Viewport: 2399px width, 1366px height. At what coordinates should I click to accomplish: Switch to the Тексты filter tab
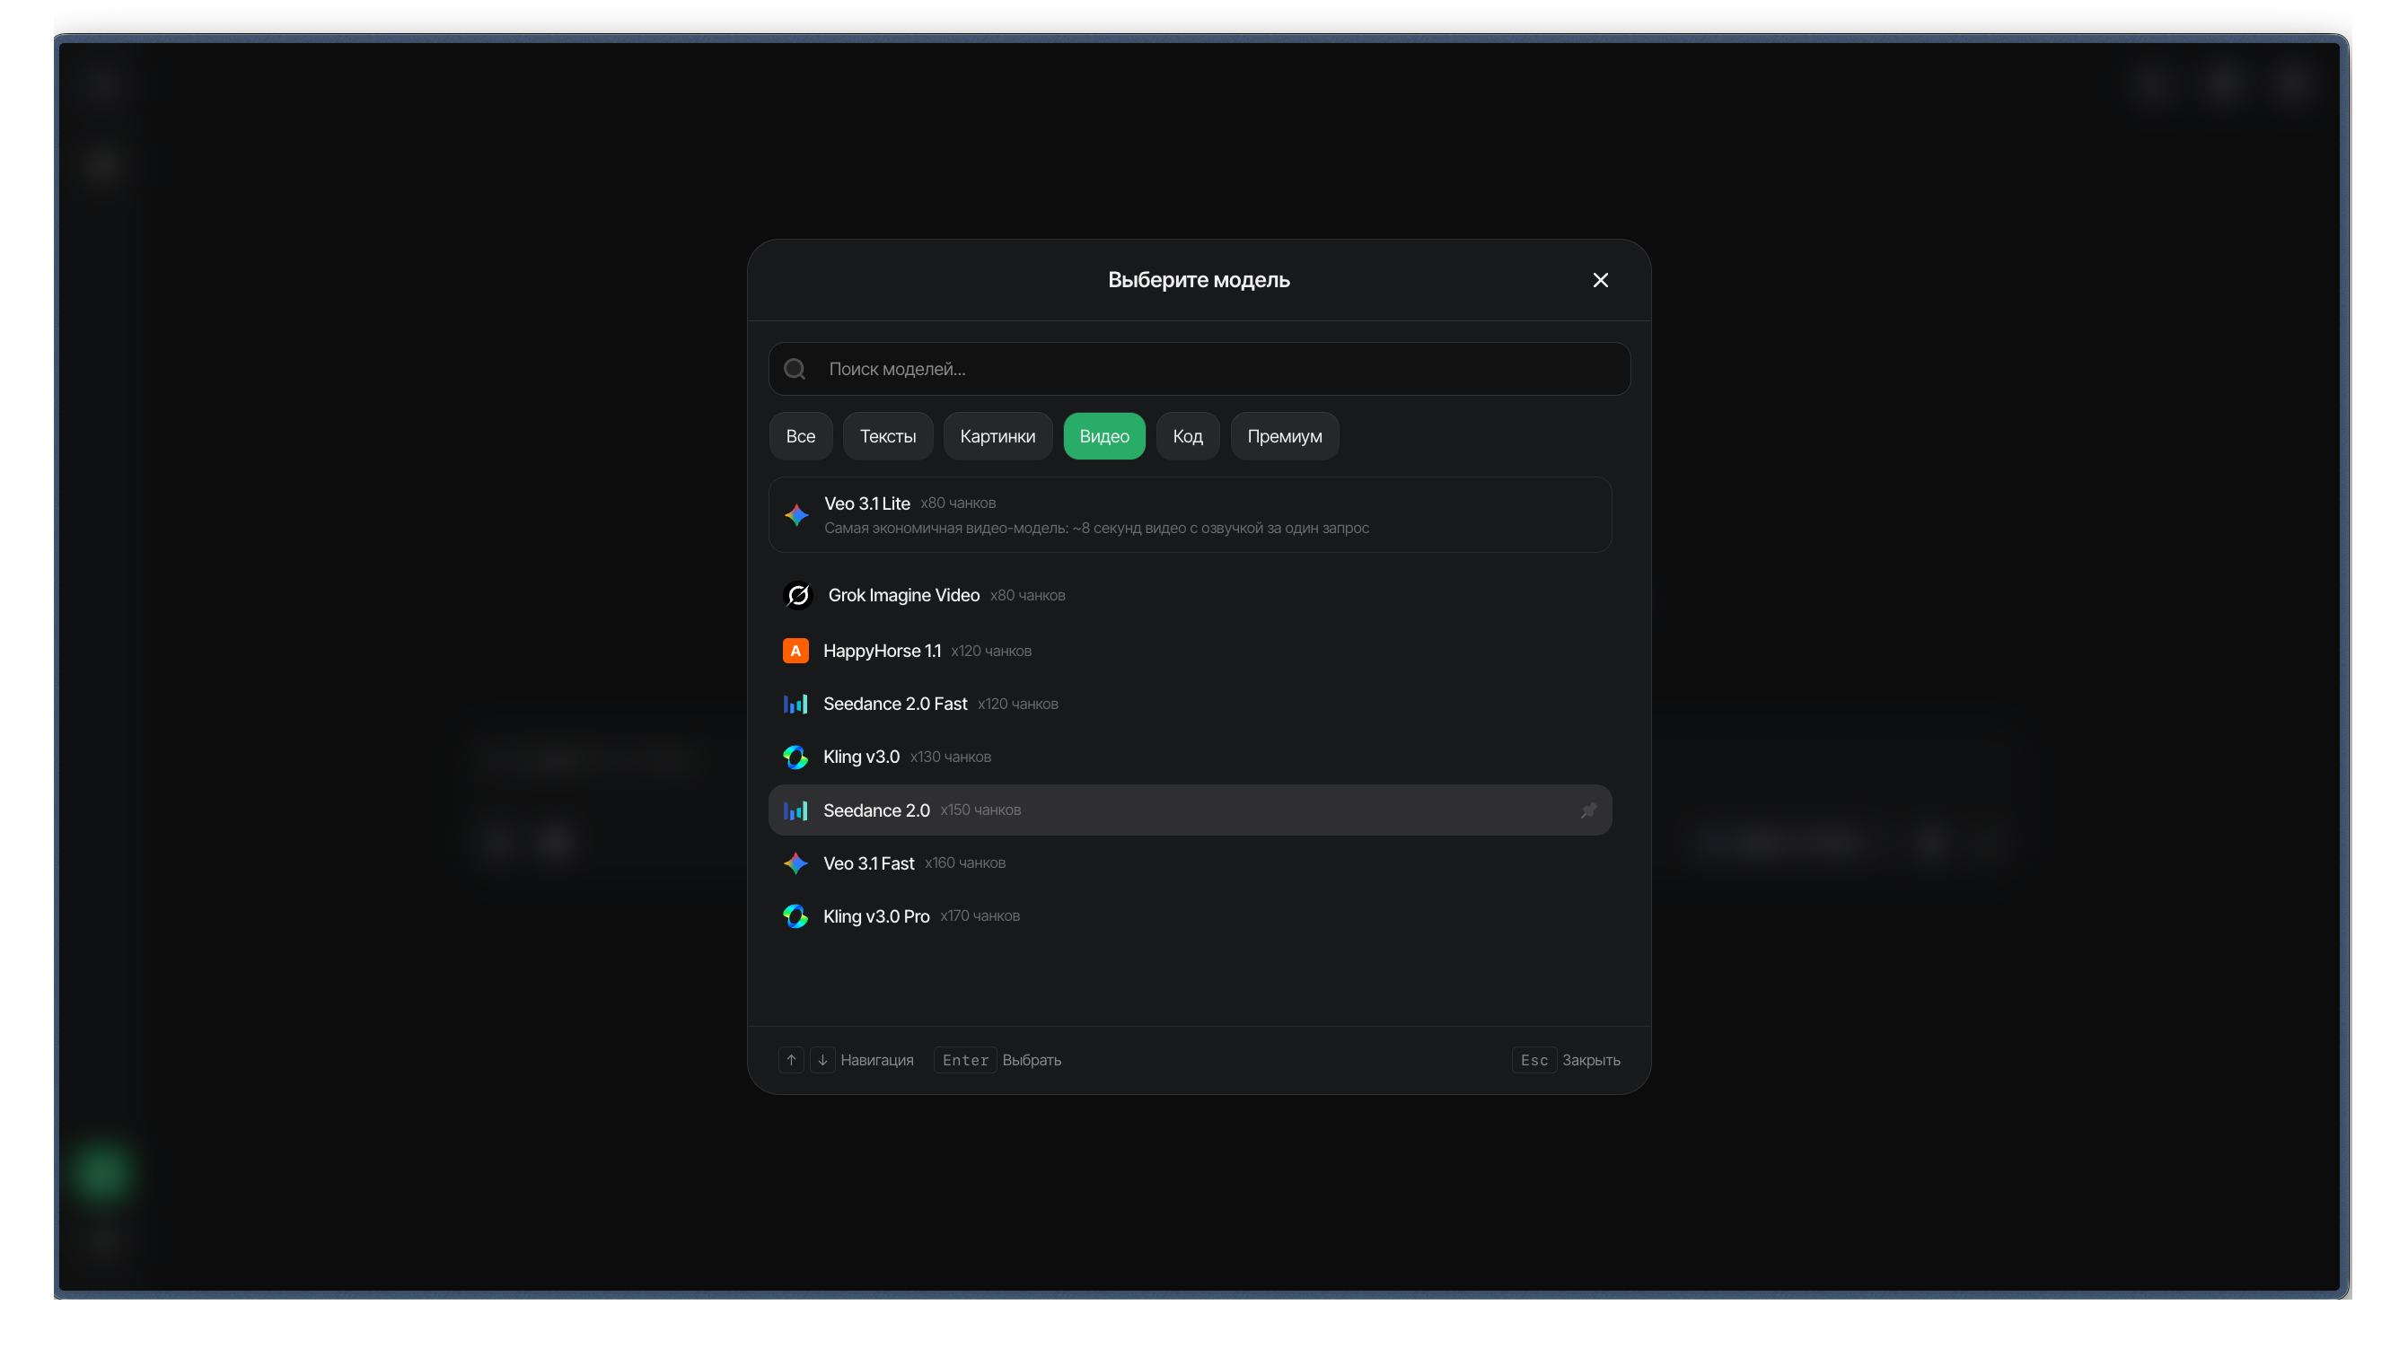[887, 436]
